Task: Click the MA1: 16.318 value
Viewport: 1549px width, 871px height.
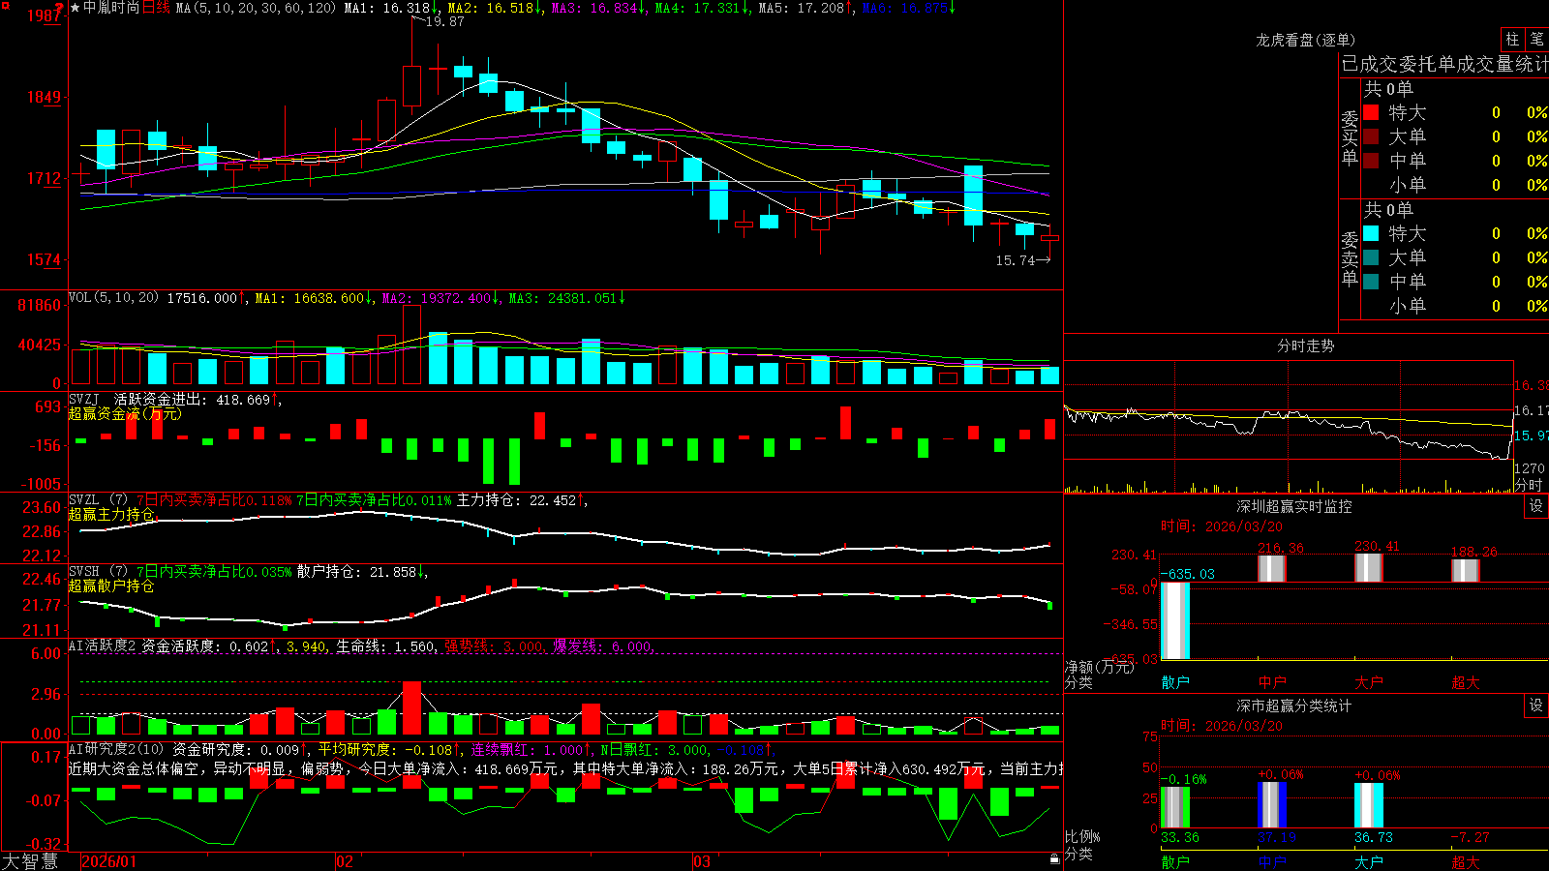Action: click(x=392, y=8)
